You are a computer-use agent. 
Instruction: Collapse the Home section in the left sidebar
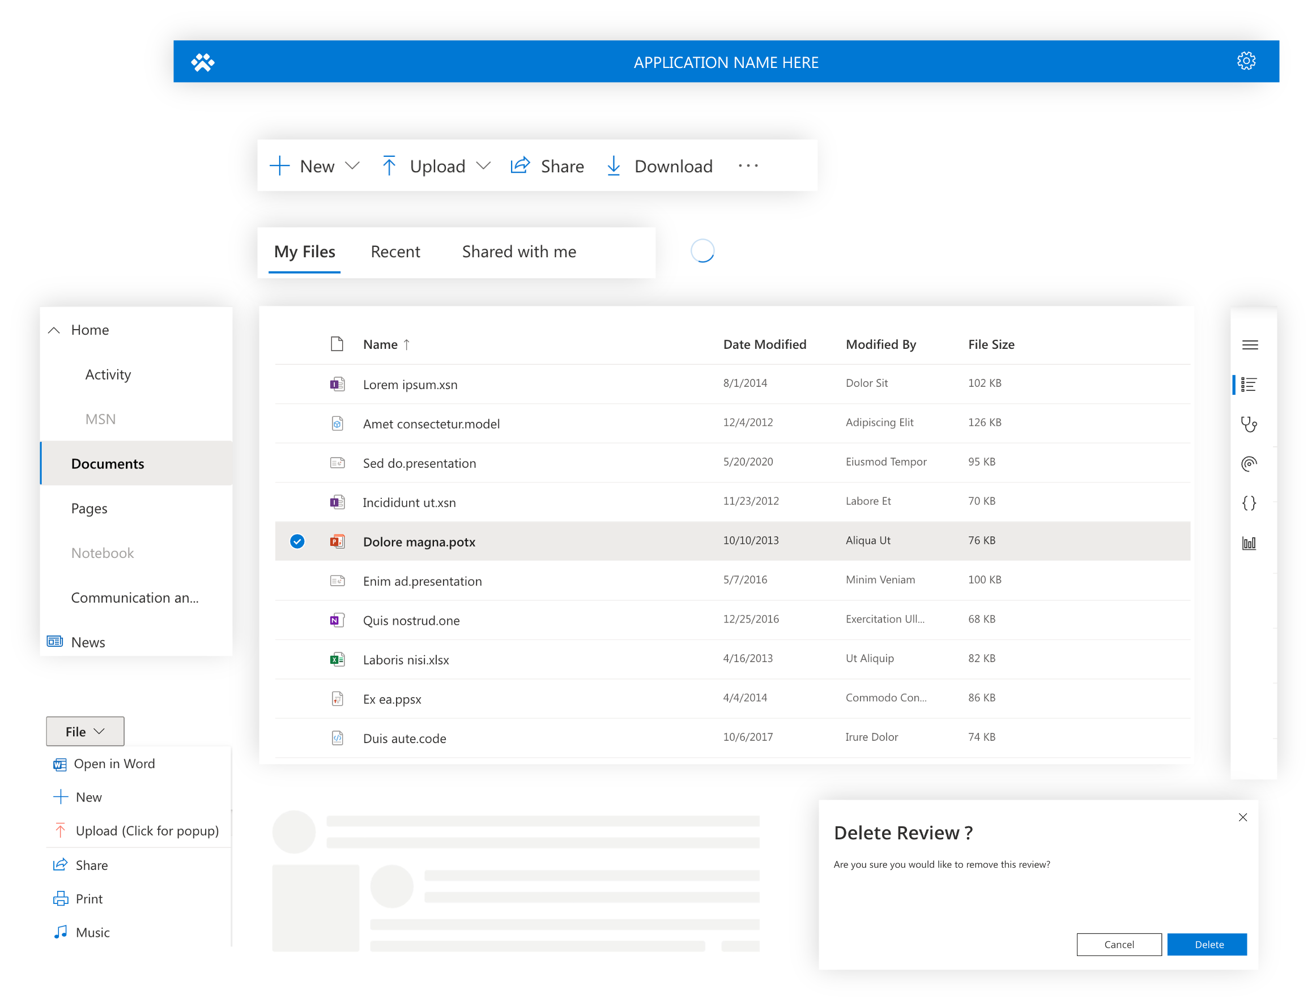(55, 329)
